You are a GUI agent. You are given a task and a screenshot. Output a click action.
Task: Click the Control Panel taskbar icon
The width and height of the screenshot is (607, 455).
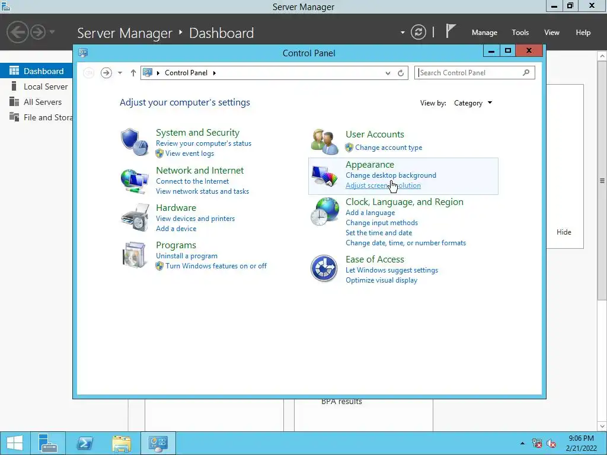click(x=158, y=443)
